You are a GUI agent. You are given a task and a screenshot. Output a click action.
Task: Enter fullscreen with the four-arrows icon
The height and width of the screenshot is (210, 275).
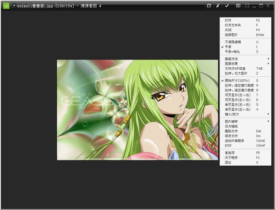coord(247,6)
